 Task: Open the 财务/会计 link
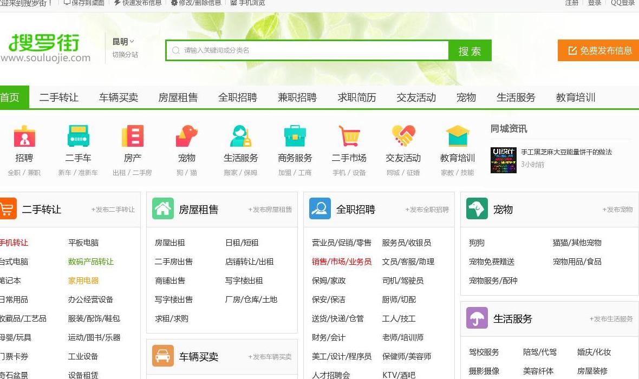(x=329, y=337)
